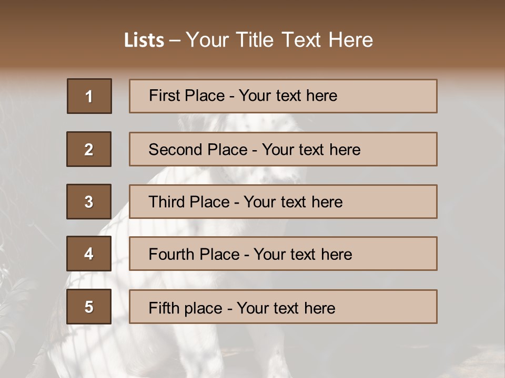
Task: Click the number 1 box
Action: pos(89,96)
